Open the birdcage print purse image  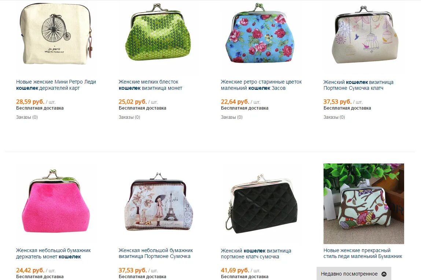pyautogui.click(x=363, y=35)
